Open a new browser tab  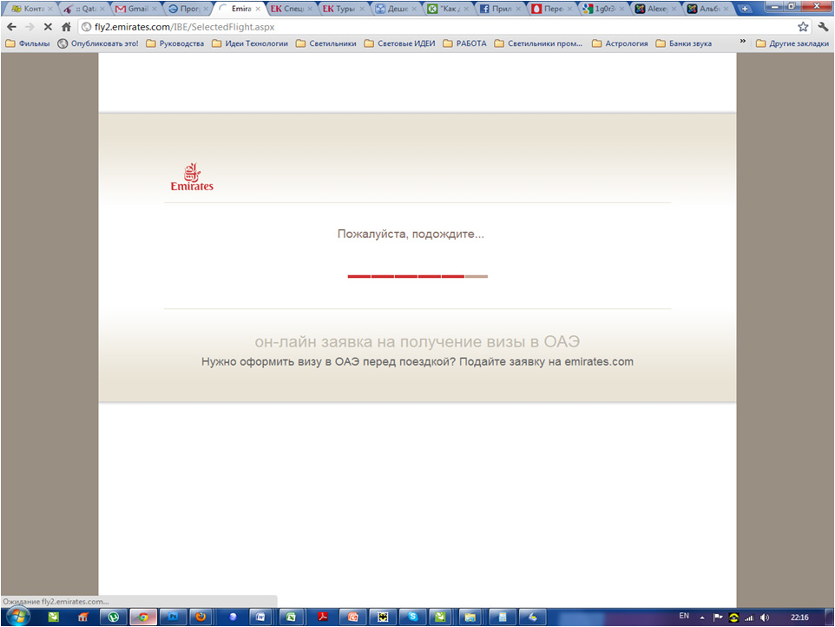[x=745, y=9]
